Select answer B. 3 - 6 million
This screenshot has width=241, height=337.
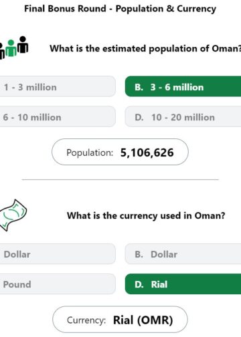[x=183, y=87]
